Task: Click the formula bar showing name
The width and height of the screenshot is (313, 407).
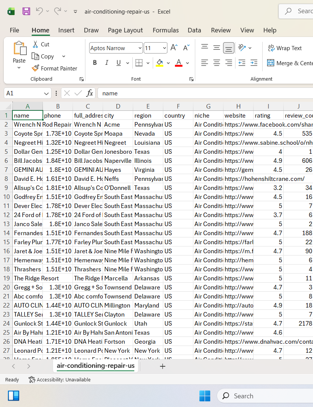Action: tap(205, 93)
